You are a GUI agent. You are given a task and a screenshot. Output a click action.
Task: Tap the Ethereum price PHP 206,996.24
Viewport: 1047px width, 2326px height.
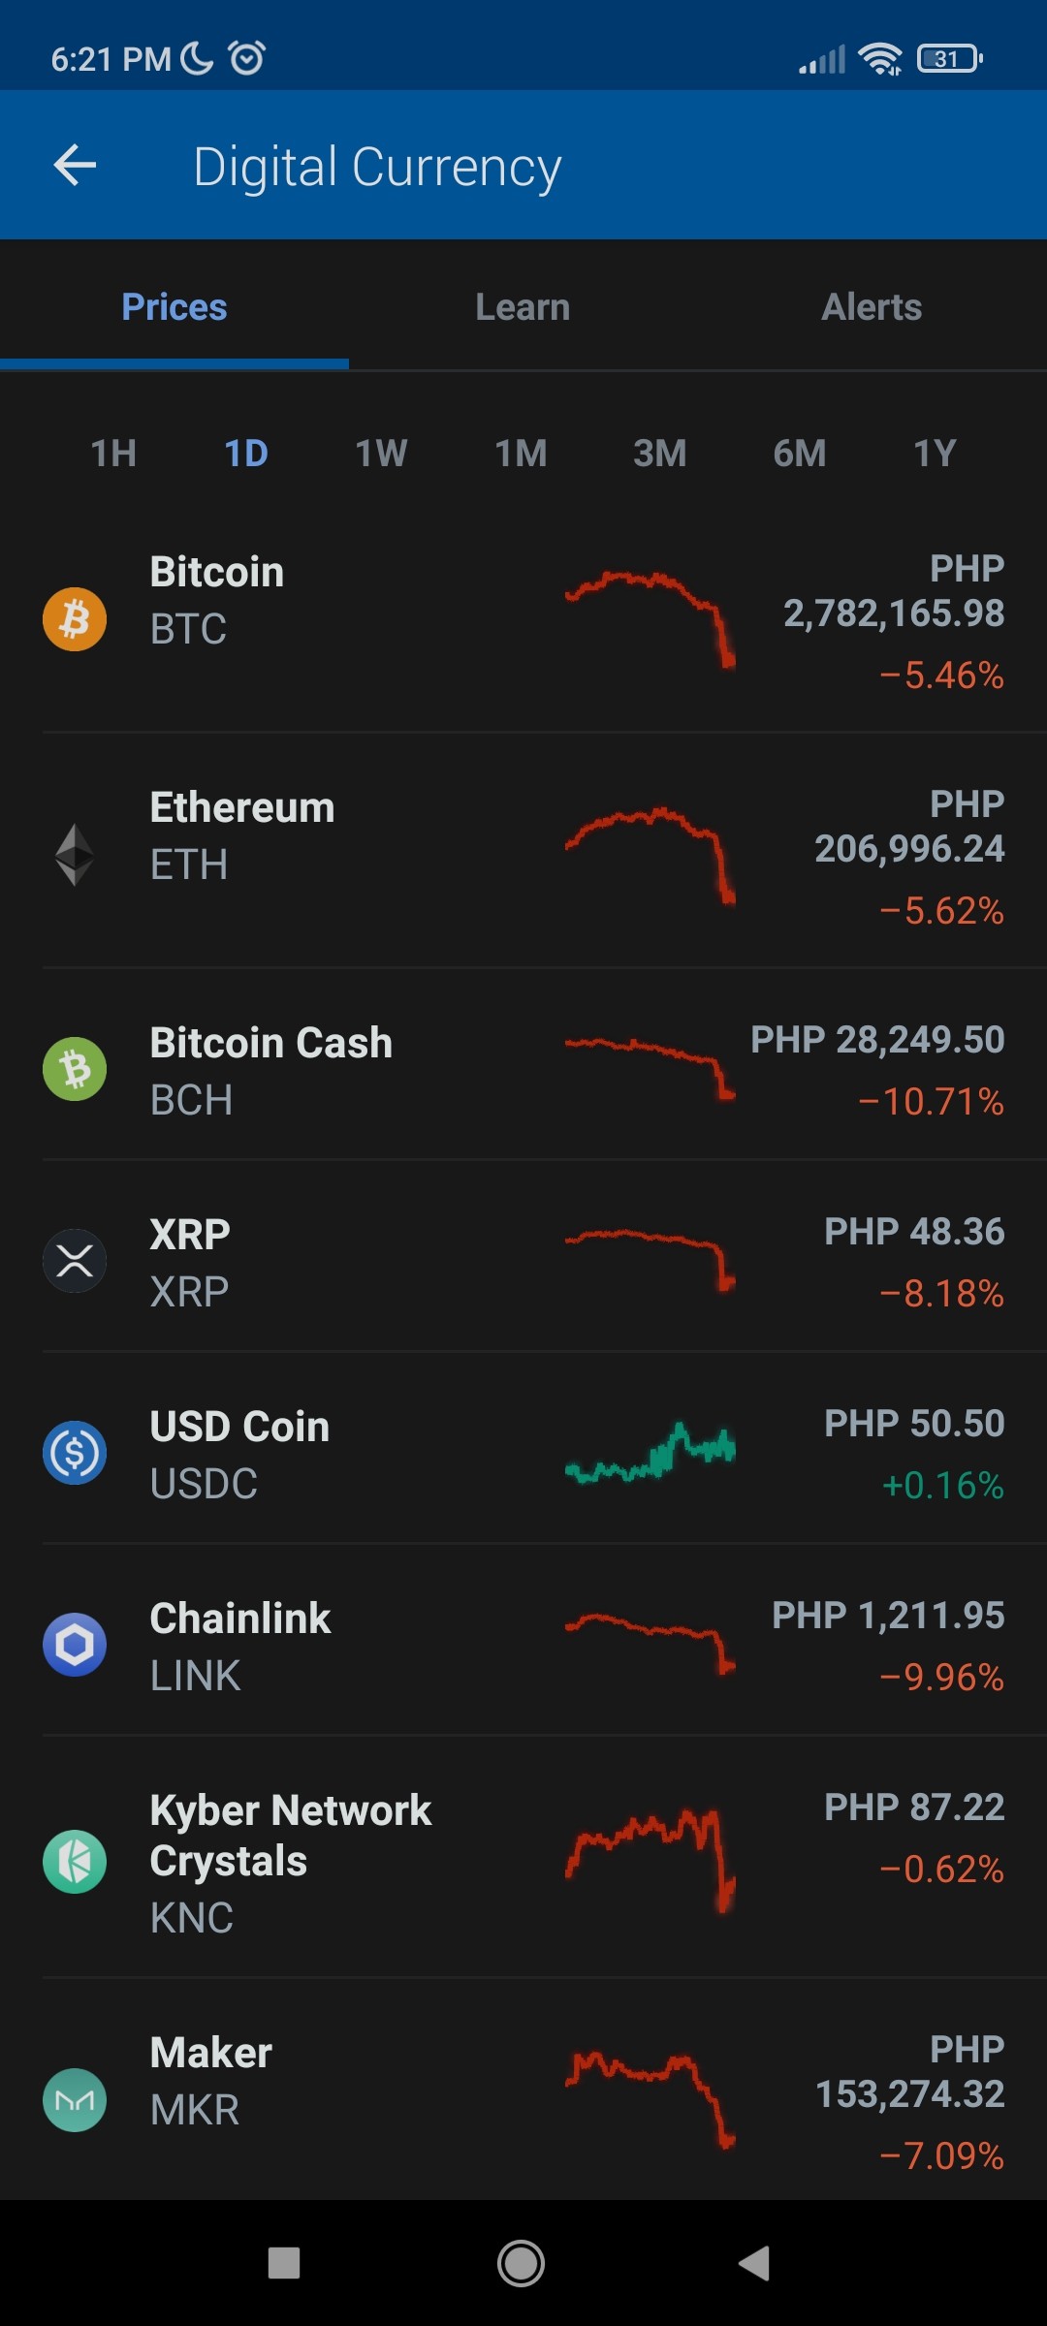[909, 849]
